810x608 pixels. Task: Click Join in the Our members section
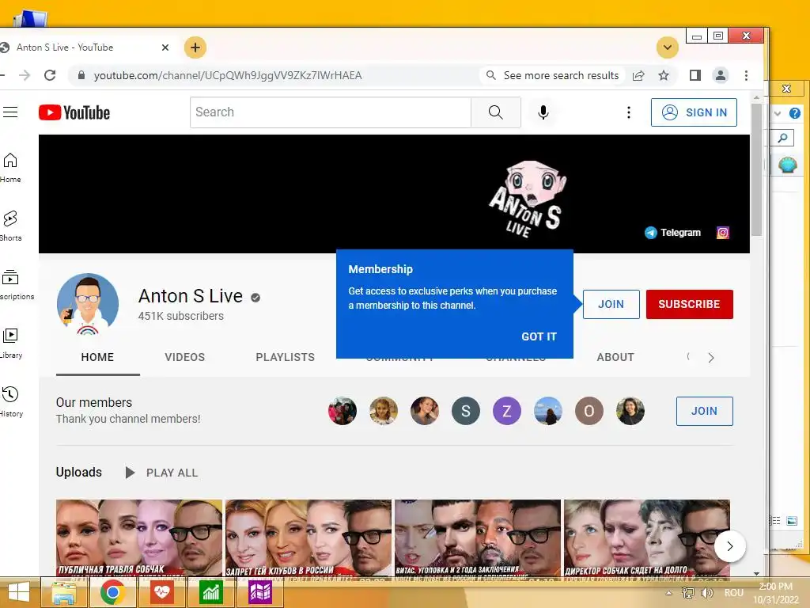pos(704,411)
